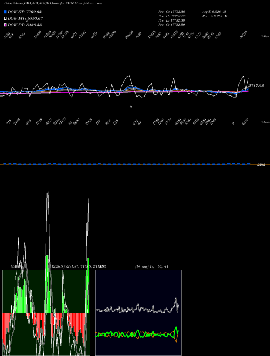Select the 'DOW MT: 6353.67' legend text
The image size is (270, 356).
click(x=25, y=19)
